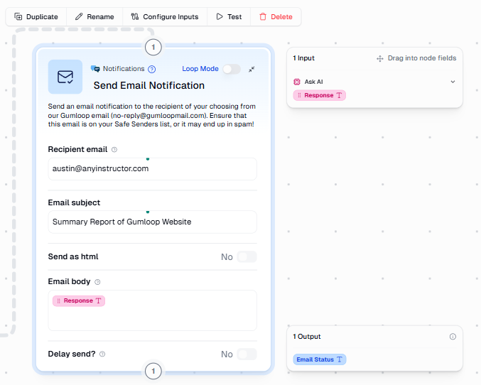Toggle the Send as html switch

coord(247,256)
